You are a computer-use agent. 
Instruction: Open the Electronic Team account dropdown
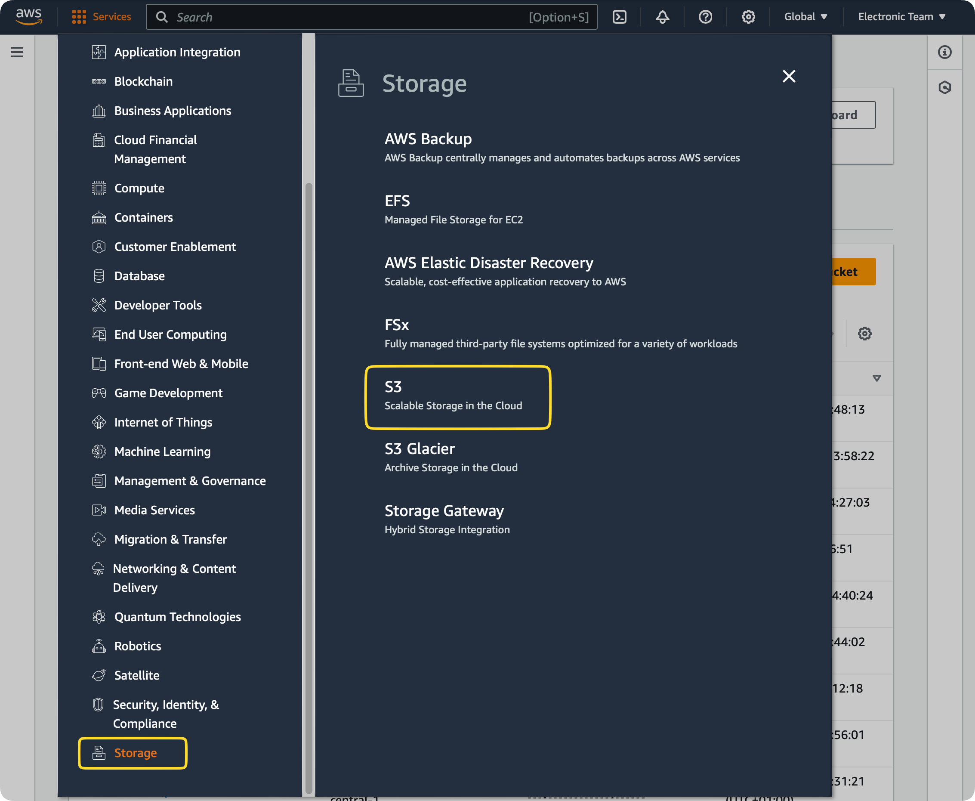(x=902, y=17)
